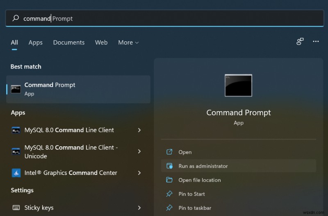Click the Run as administrator shield icon
The image size is (328, 216).
coord(169,166)
